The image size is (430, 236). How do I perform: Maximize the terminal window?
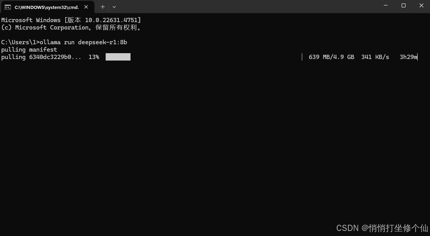[404, 5]
